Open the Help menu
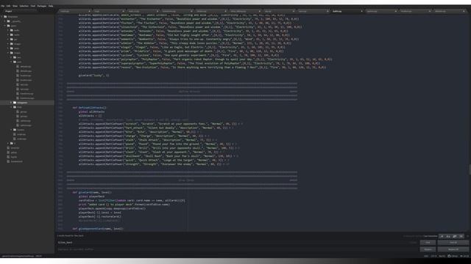 pos(51,6)
